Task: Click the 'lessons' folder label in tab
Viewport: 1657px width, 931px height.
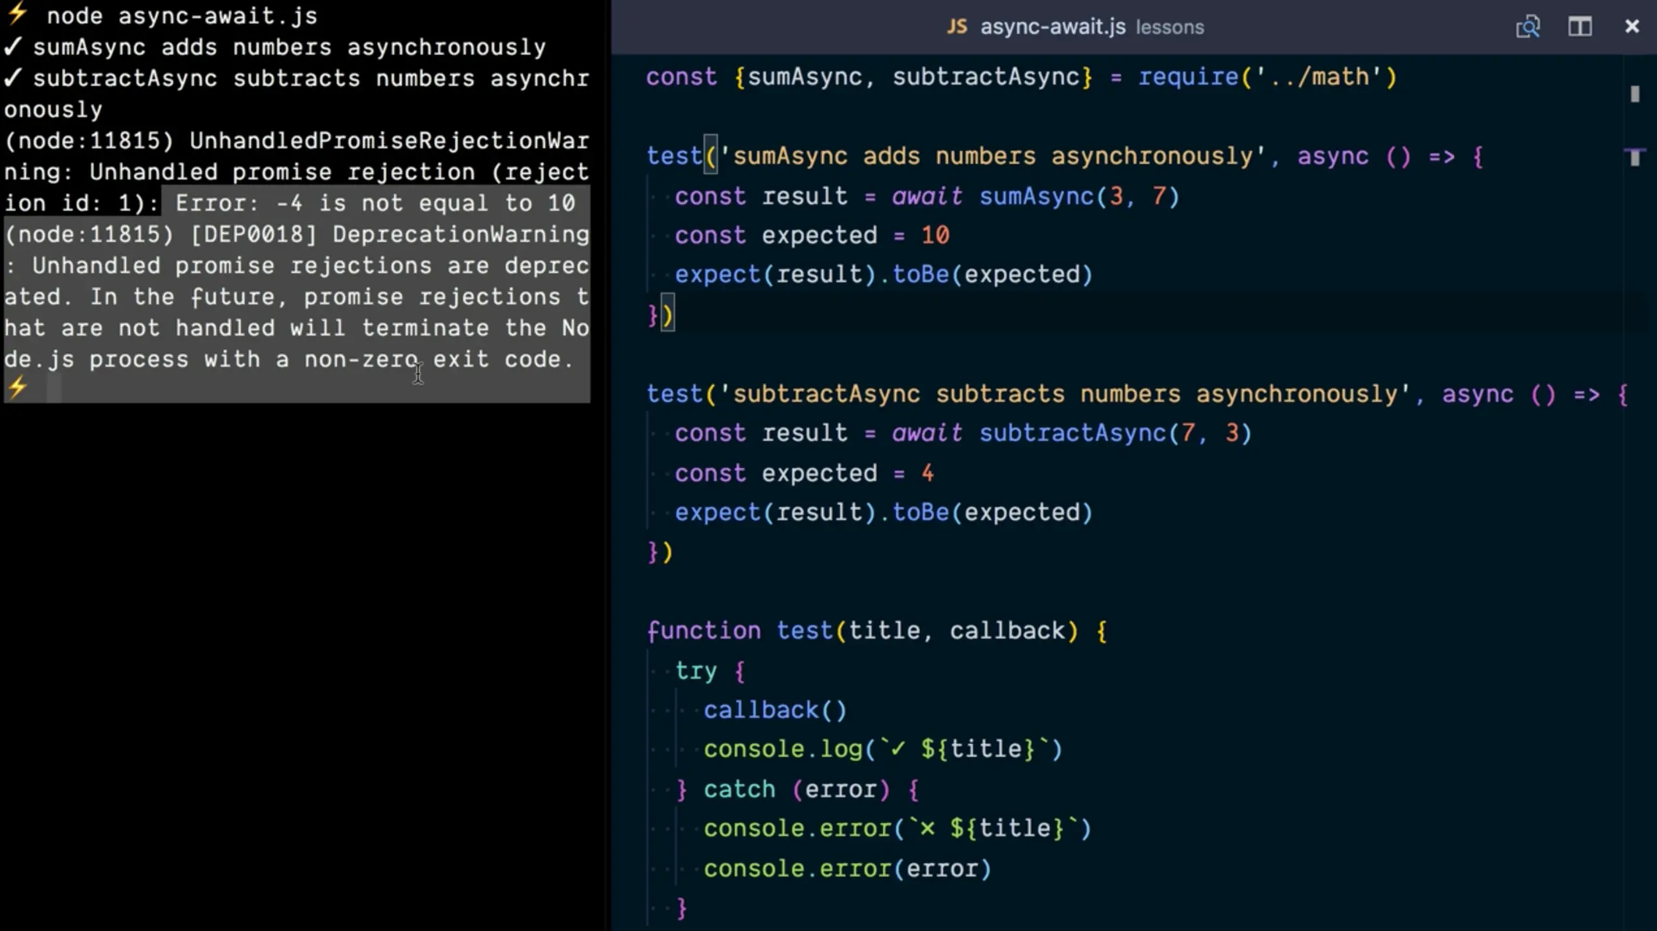Action: tap(1169, 27)
